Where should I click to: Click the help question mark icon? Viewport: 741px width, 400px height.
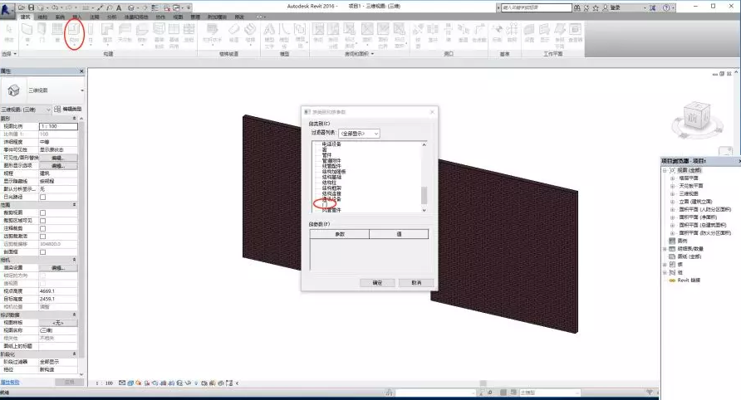click(x=666, y=7)
